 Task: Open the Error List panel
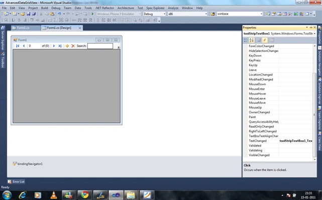coord(16,181)
